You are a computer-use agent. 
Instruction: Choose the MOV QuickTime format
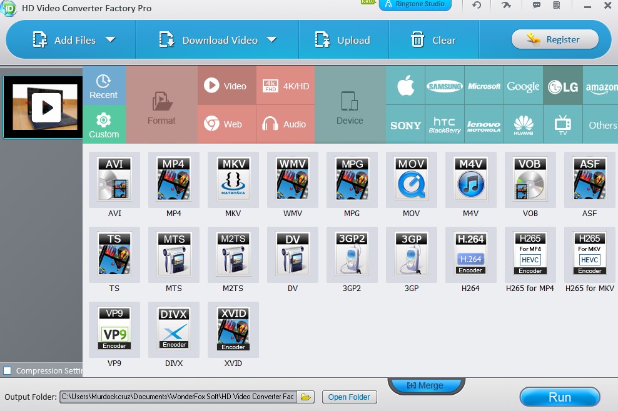point(412,180)
